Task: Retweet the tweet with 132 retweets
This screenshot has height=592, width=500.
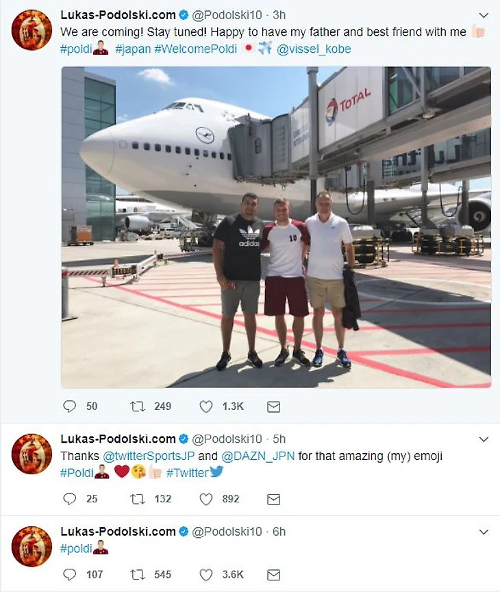Action: 138,499
